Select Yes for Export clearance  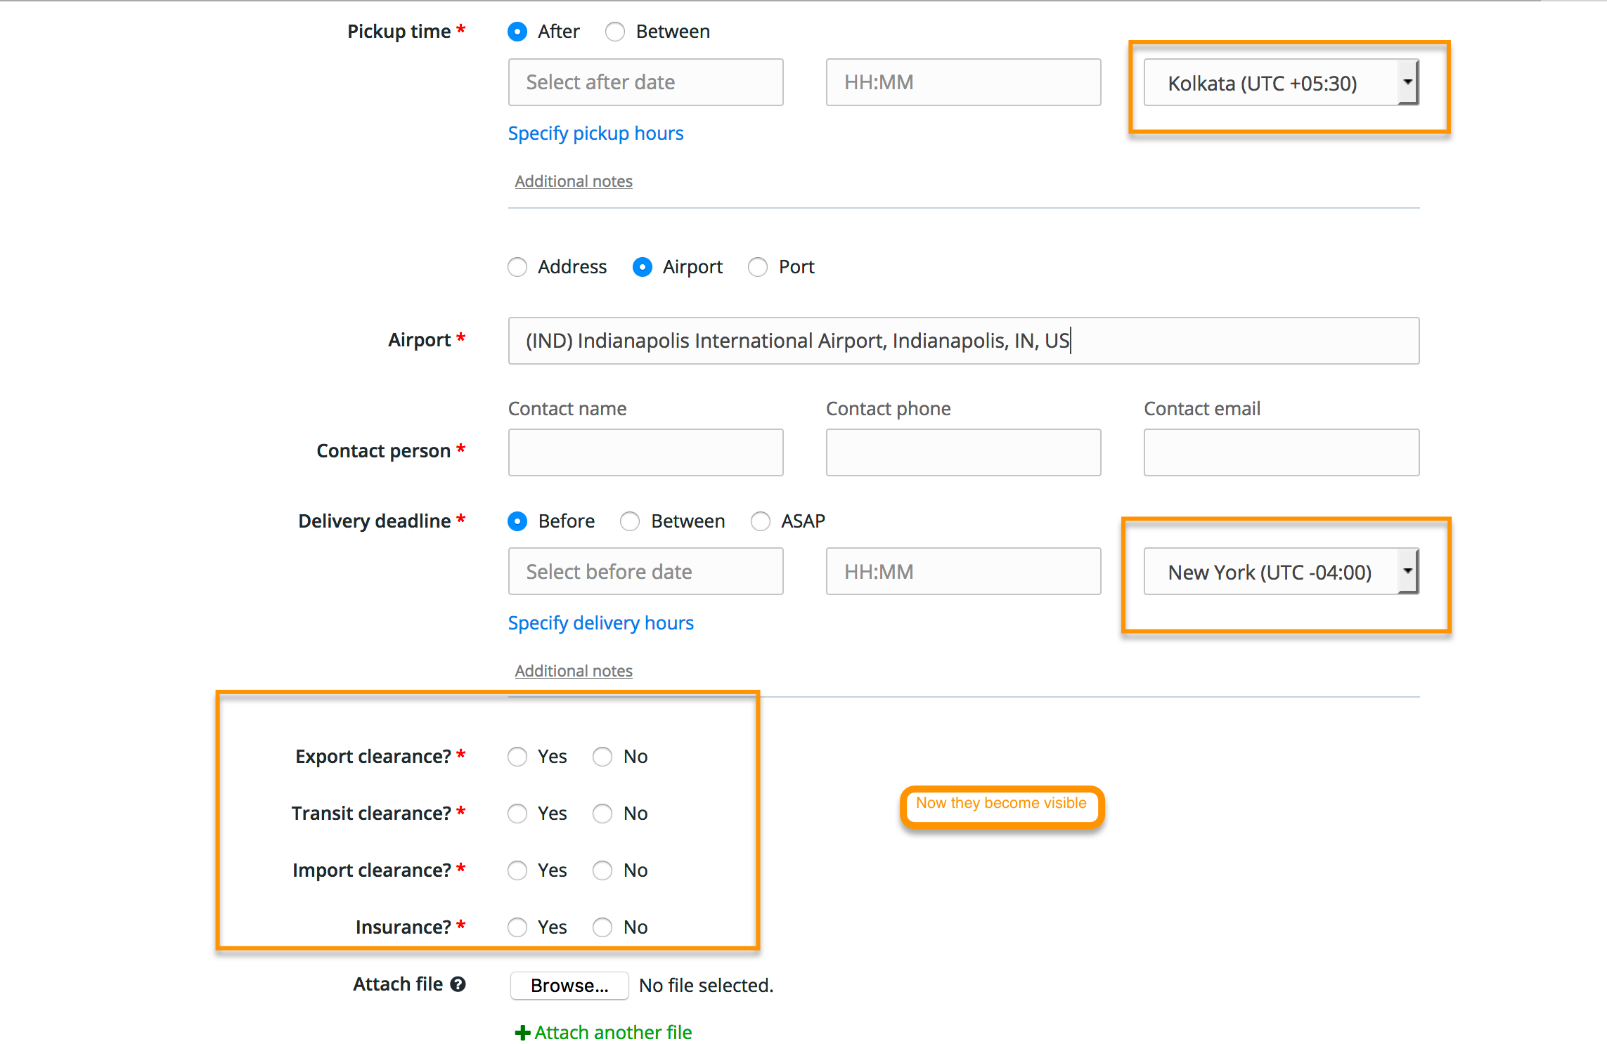pyautogui.click(x=517, y=757)
